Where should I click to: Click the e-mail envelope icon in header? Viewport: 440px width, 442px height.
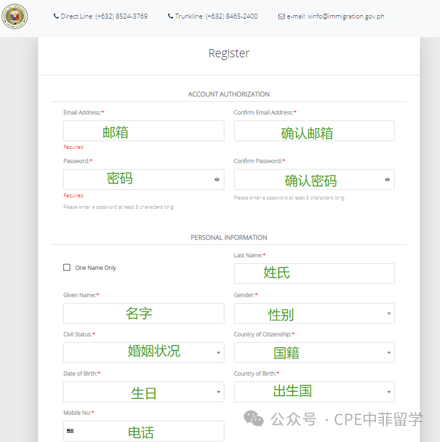[x=281, y=16]
